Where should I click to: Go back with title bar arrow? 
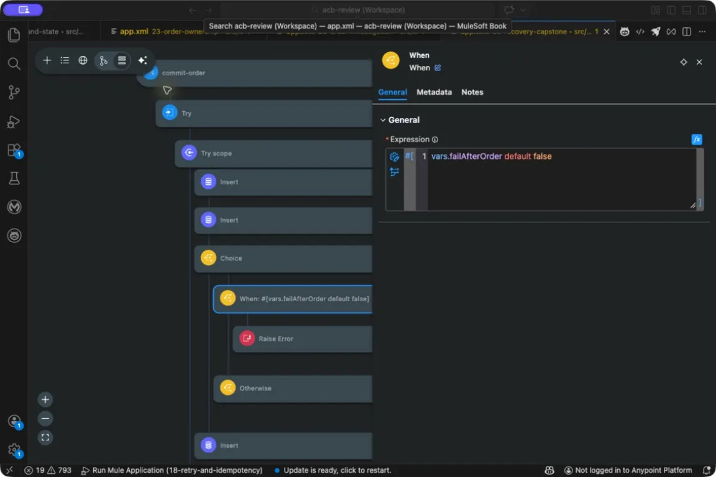tap(193, 10)
